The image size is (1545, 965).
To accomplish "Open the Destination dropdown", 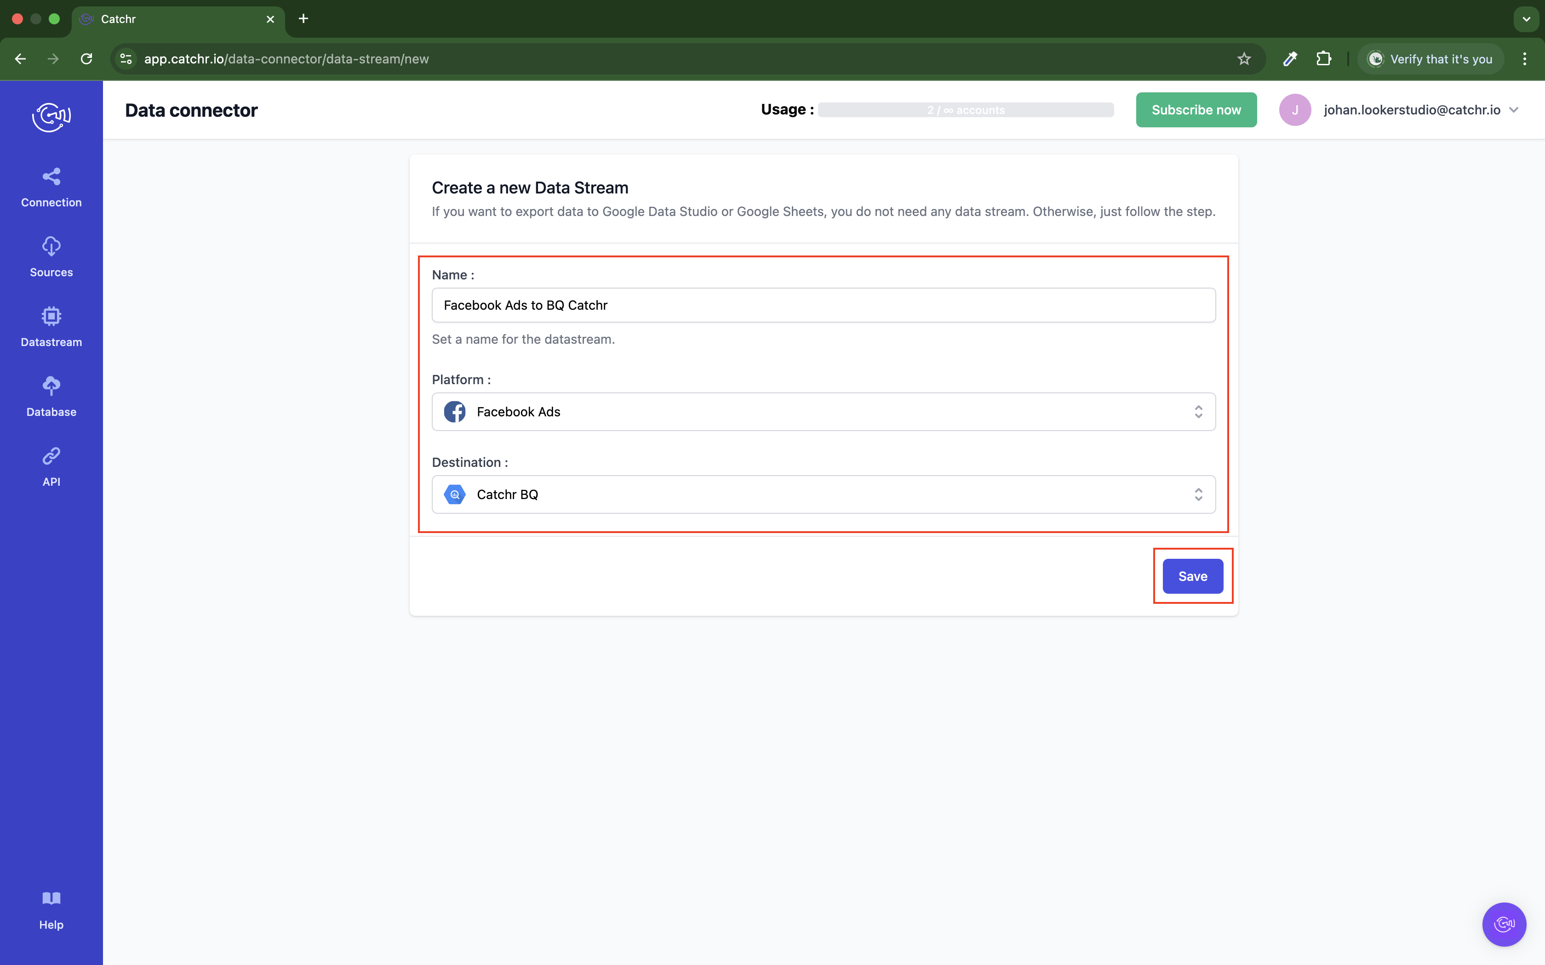I will coord(824,494).
